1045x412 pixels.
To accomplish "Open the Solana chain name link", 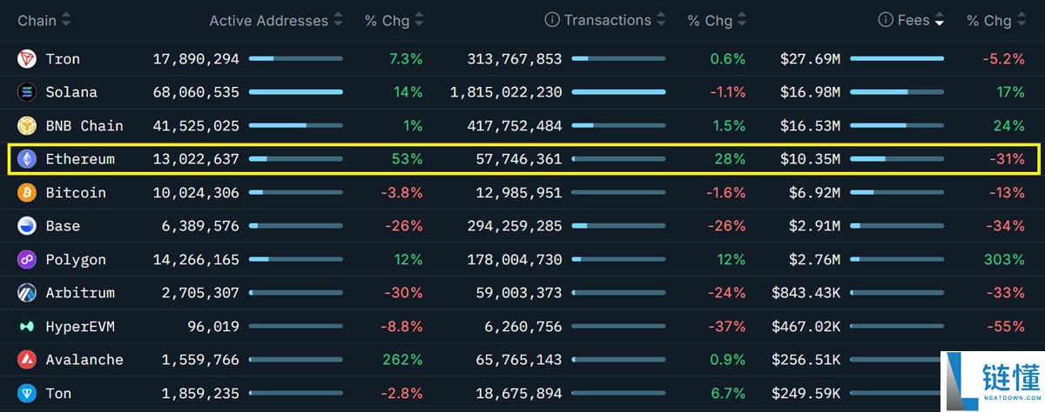I will tap(71, 92).
